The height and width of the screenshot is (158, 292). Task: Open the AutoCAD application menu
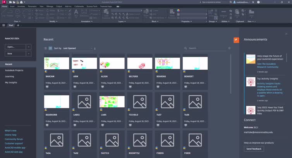click(4, 2)
